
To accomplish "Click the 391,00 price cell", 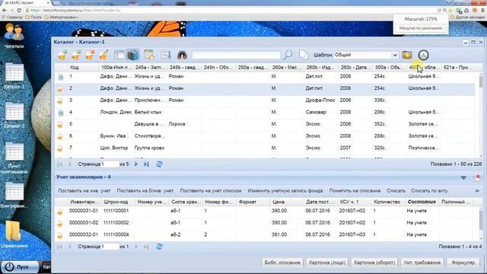I will click(x=279, y=234).
